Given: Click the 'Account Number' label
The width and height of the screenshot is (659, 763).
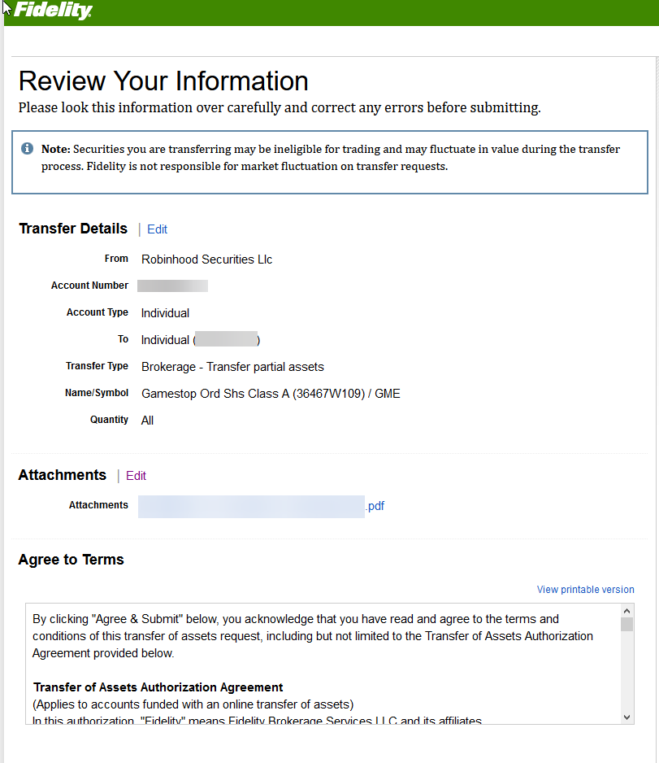Looking at the screenshot, I should pyautogui.click(x=90, y=286).
